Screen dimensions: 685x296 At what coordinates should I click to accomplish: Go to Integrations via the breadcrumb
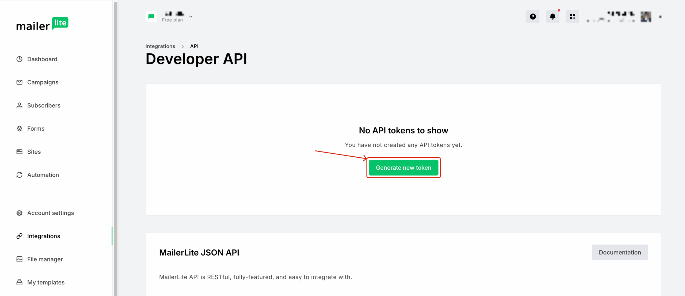tap(160, 46)
